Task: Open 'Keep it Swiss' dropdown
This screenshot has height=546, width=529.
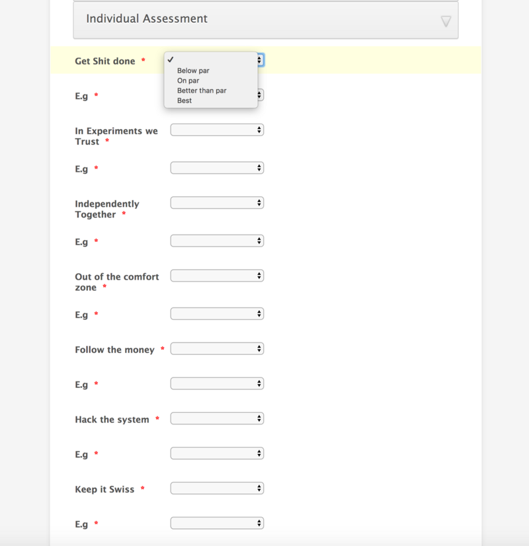Action: (x=217, y=488)
